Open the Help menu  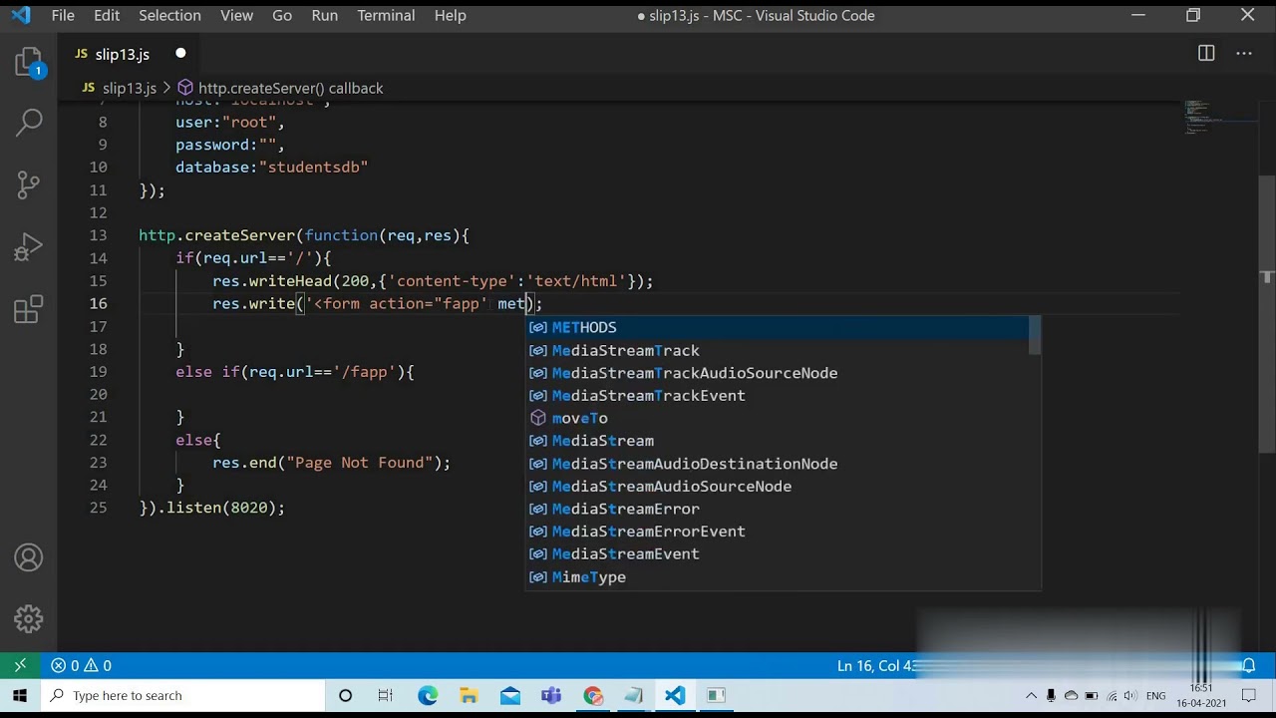(450, 15)
